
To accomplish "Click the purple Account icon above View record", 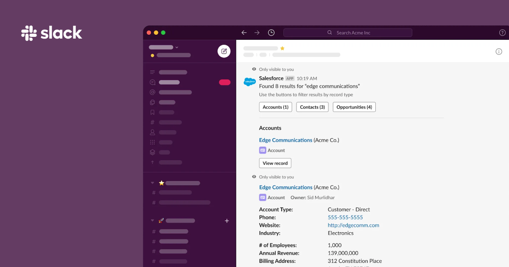I will [263, 150].
